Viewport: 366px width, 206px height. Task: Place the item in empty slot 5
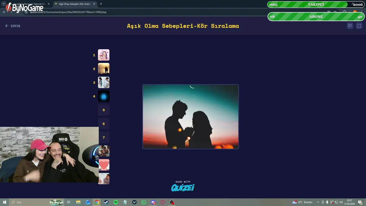[104, 110]
